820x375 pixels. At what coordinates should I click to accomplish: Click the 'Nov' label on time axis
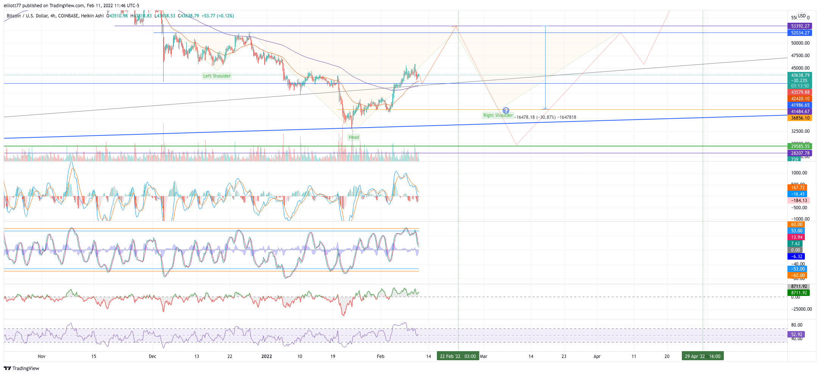pos(42,356)
